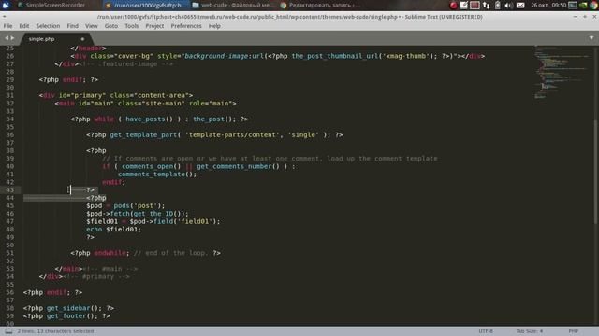Go to previous tab with left arrow
This screenshot has width=599, height=336.
tap(7, 38)
